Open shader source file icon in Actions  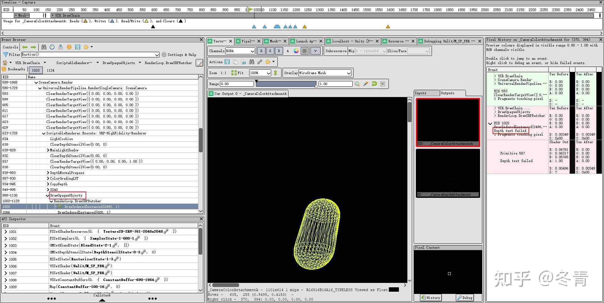[243, 62]
